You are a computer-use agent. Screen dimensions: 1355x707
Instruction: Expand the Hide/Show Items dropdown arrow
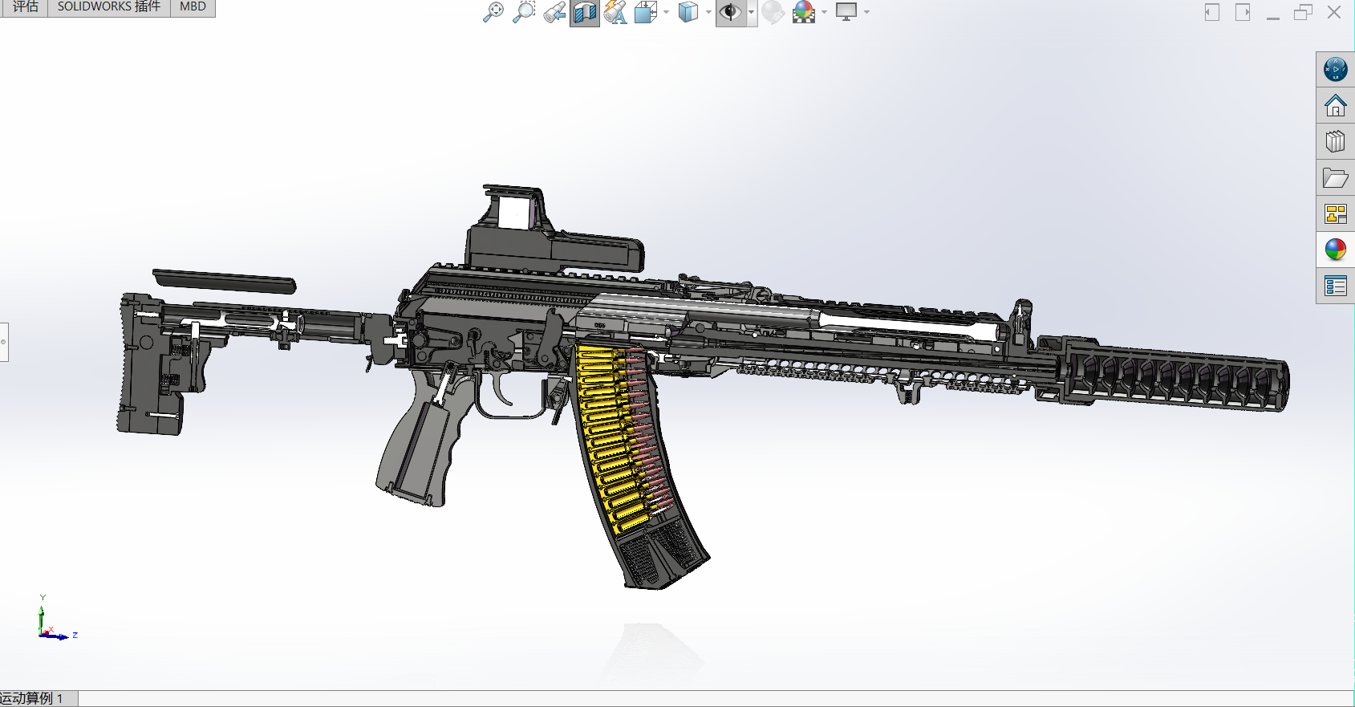752,12
